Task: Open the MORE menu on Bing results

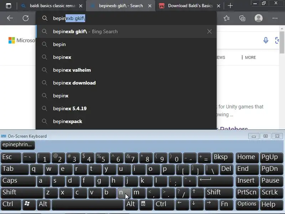Action: [x=248, y=57]
